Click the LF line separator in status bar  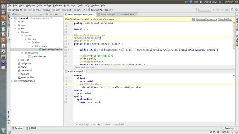point(218,132)
